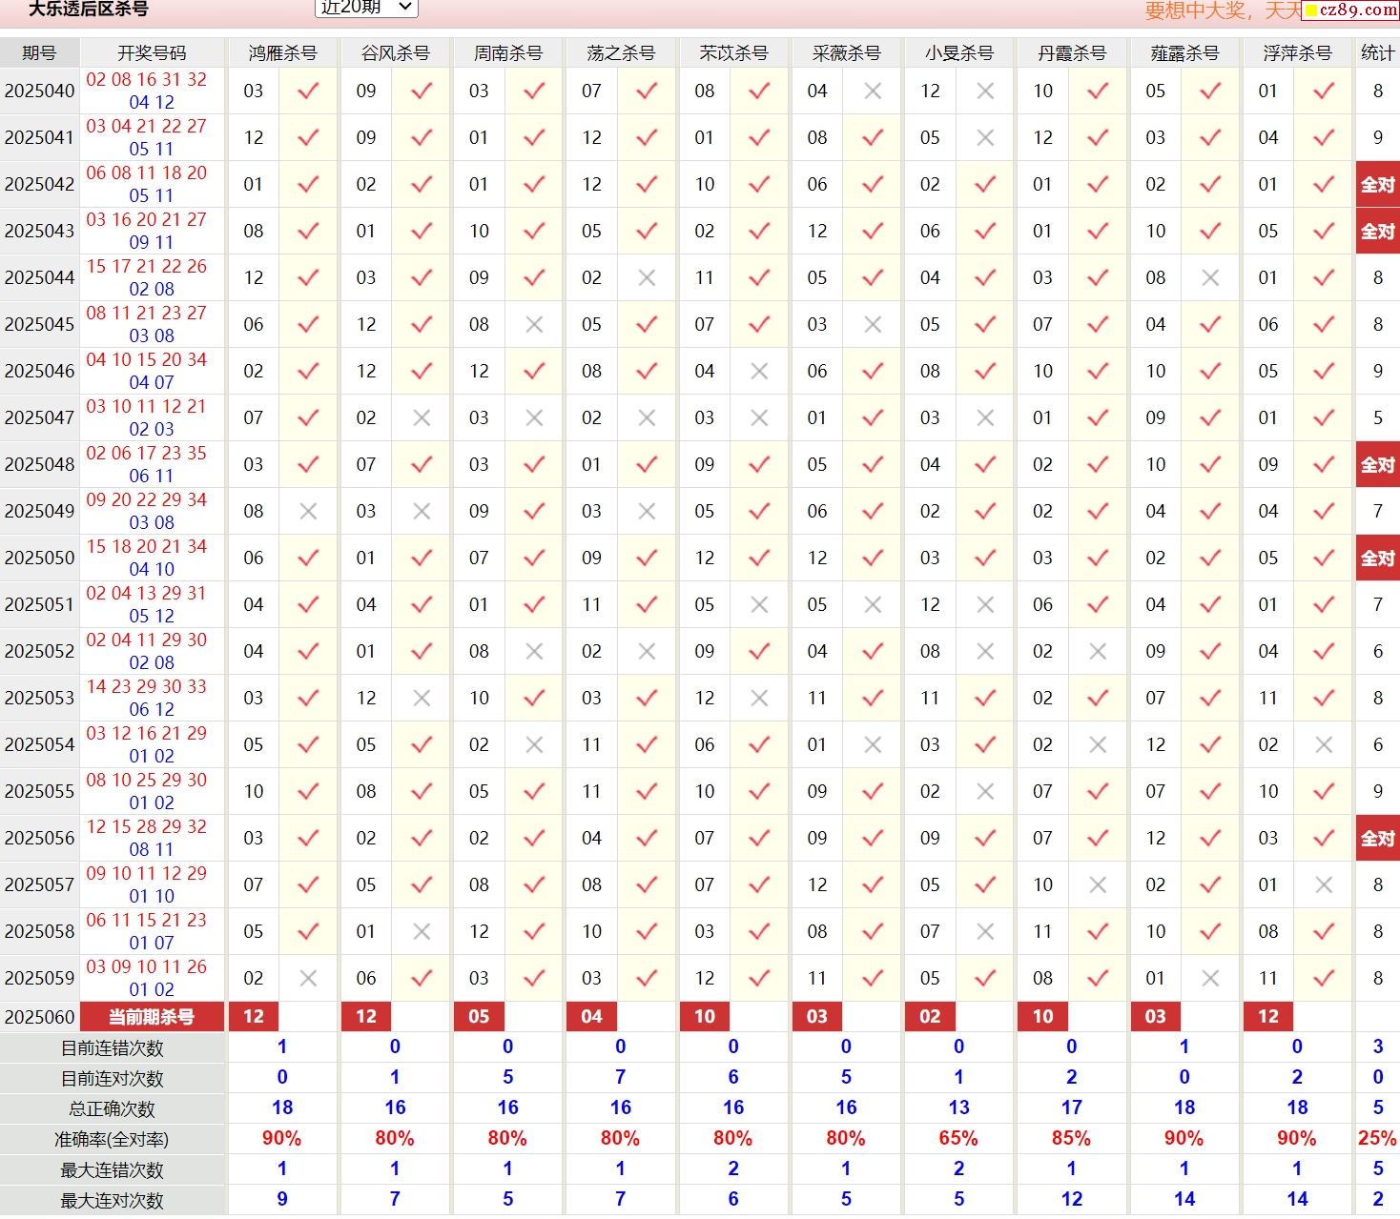Click the red checkmark for 浮萍杀号 in row 2025059
Viewport: 1400px width, 1219px height.
coord(1323,979)
